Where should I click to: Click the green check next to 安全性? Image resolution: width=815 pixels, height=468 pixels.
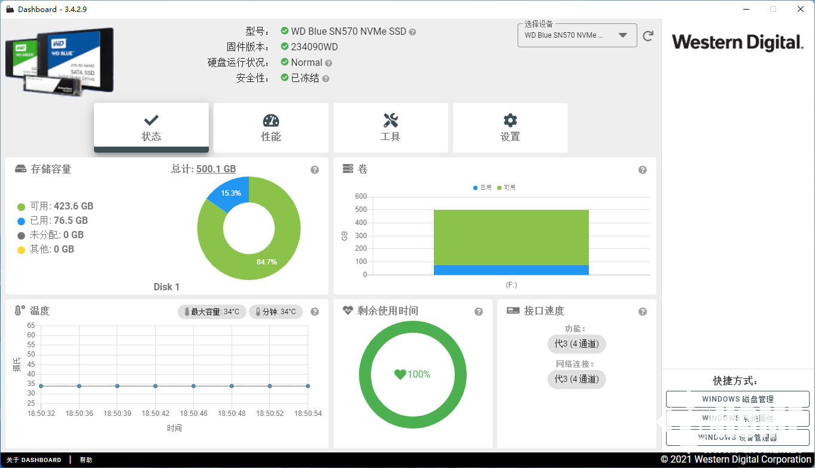(x=285, y=78)
